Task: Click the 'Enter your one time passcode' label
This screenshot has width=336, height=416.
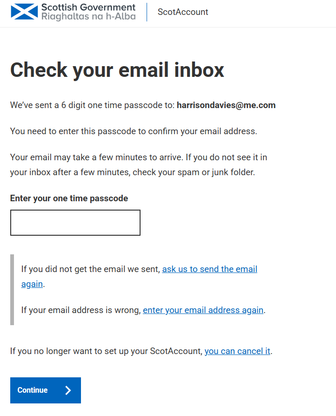Action: click(x=69, y=198)
